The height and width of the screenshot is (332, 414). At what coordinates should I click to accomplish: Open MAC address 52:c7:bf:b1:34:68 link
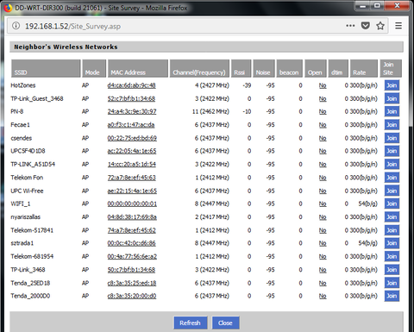[x=131, y=98]
